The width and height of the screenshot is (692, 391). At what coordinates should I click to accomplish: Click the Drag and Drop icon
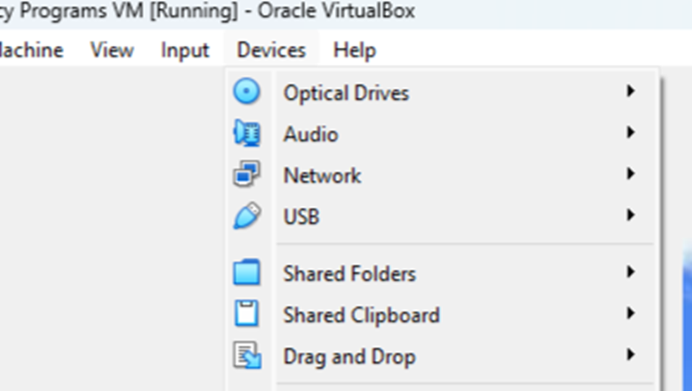click(x=247, y=356)
